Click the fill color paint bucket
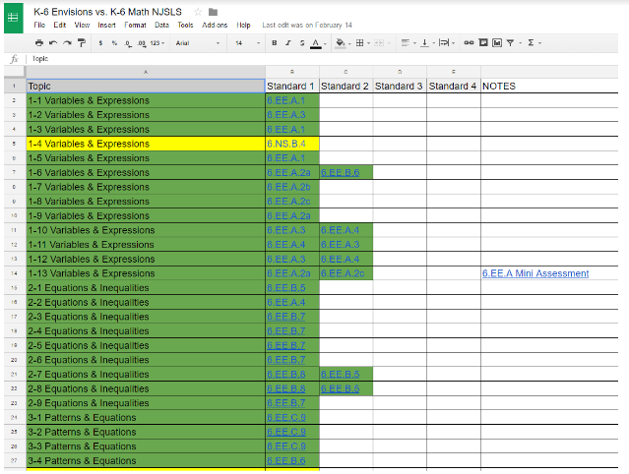 click(x=340, y=43)
